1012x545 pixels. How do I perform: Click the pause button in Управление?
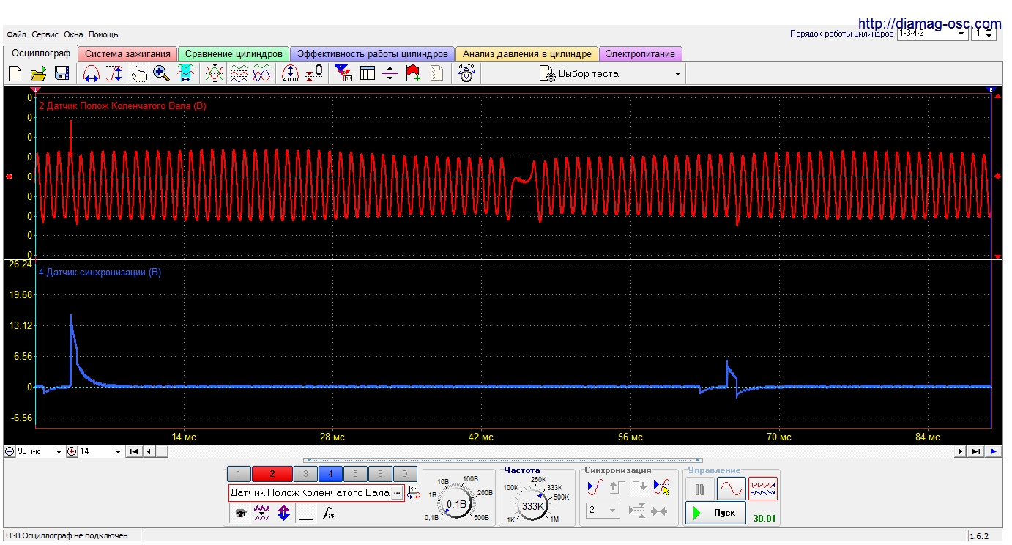pyautogui.click(x=699, y=489)
